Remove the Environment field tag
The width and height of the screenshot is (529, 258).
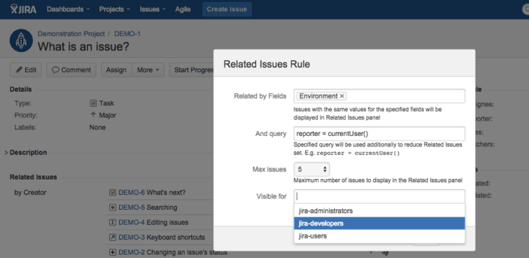[x=342, y=96]
